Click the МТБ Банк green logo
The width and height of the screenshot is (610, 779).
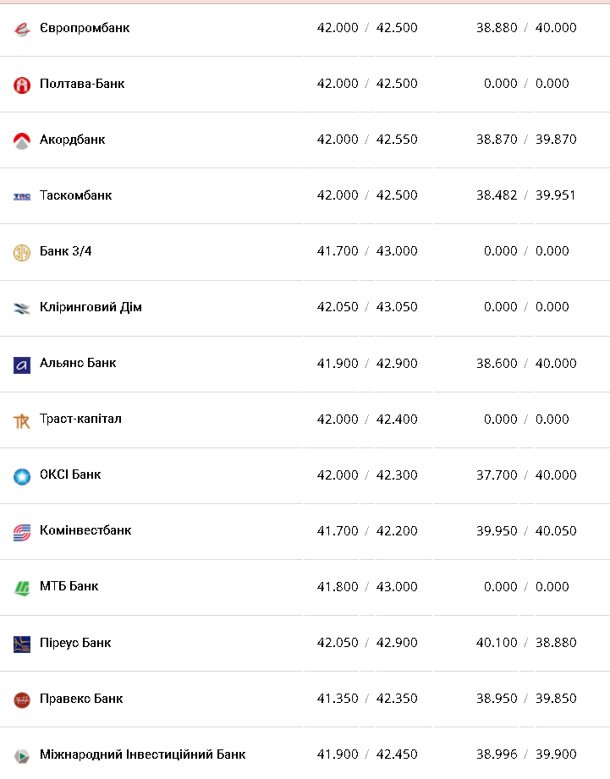click(x=22, y=588)
